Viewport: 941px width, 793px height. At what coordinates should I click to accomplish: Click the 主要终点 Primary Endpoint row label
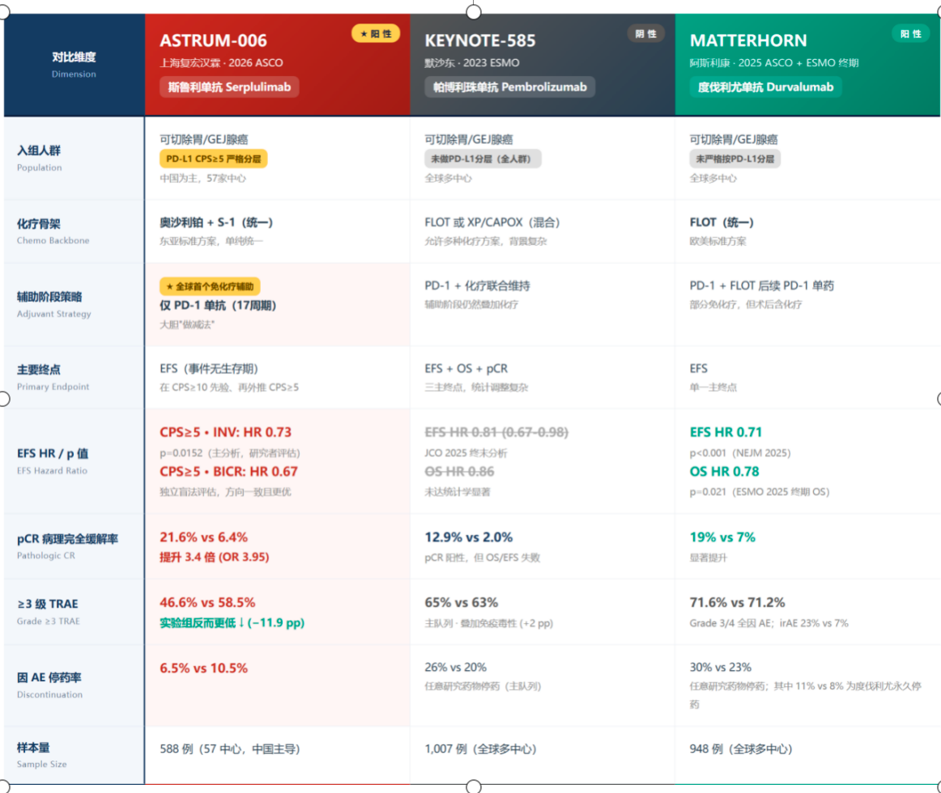coord(53,377)
